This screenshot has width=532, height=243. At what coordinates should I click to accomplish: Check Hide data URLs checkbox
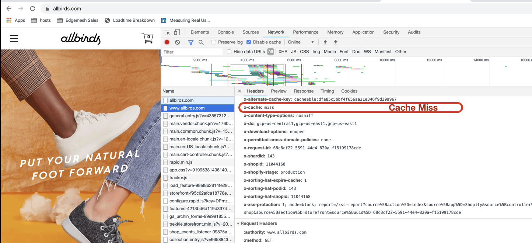point(229,52)
